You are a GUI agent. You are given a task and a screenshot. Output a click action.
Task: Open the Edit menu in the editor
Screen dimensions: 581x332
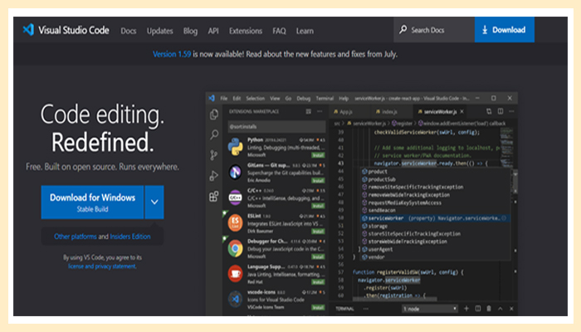[x=237, y=99]
